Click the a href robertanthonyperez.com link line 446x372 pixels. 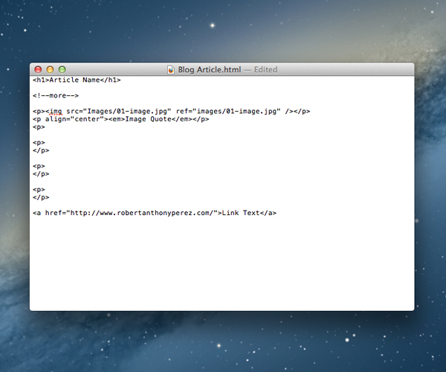point(155,213)
